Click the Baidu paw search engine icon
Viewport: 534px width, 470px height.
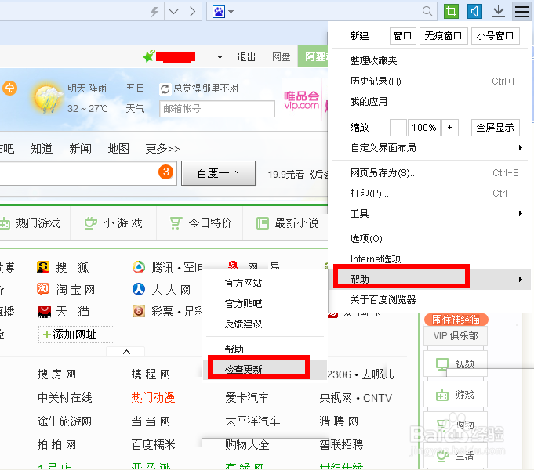coord(218,12)
